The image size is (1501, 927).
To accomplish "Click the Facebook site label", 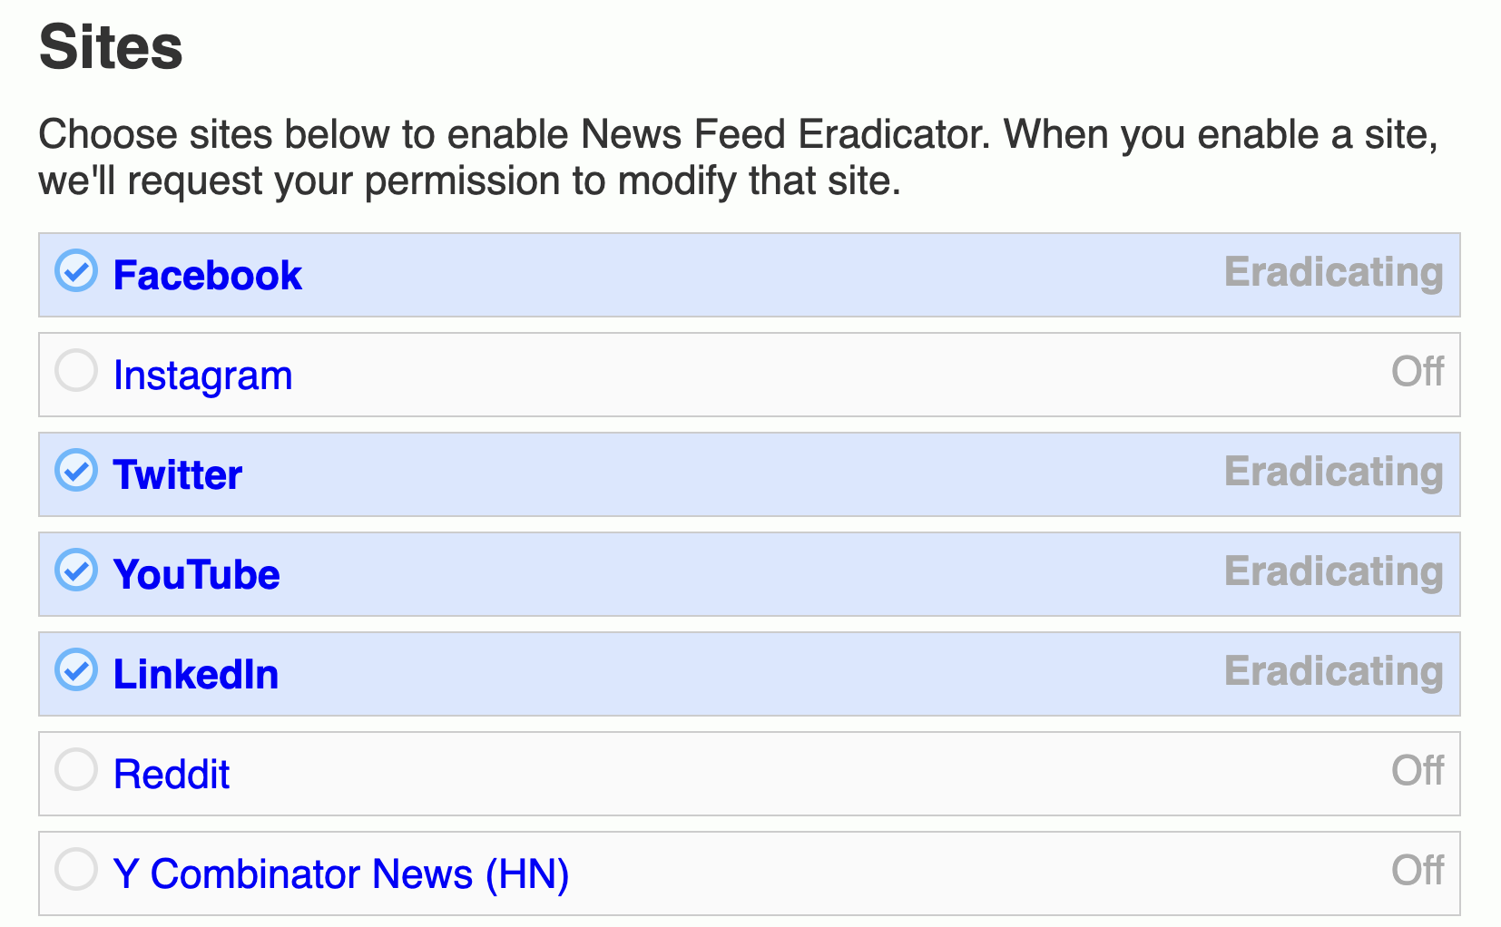I will tap(208, 275).
